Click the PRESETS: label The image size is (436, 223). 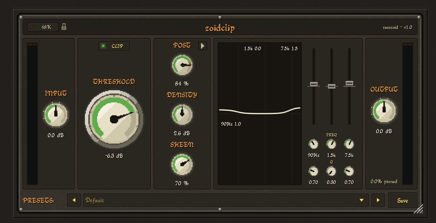click(39, 200)
